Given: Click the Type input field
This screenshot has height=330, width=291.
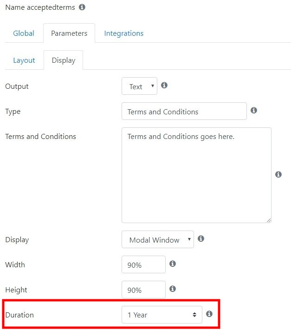Looking at the screenshot, I should (x=184, y=111).
